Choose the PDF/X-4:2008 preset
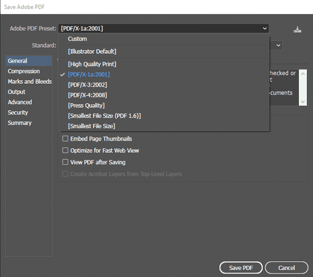Image resolution: width=313 pixels, height=277 pixels. [87, 95]
